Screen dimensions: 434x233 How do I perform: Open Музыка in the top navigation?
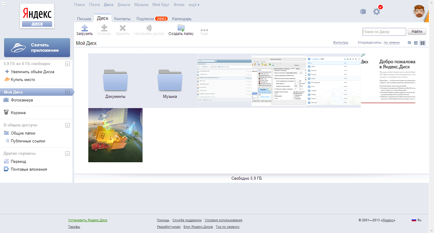pos(141,5)
